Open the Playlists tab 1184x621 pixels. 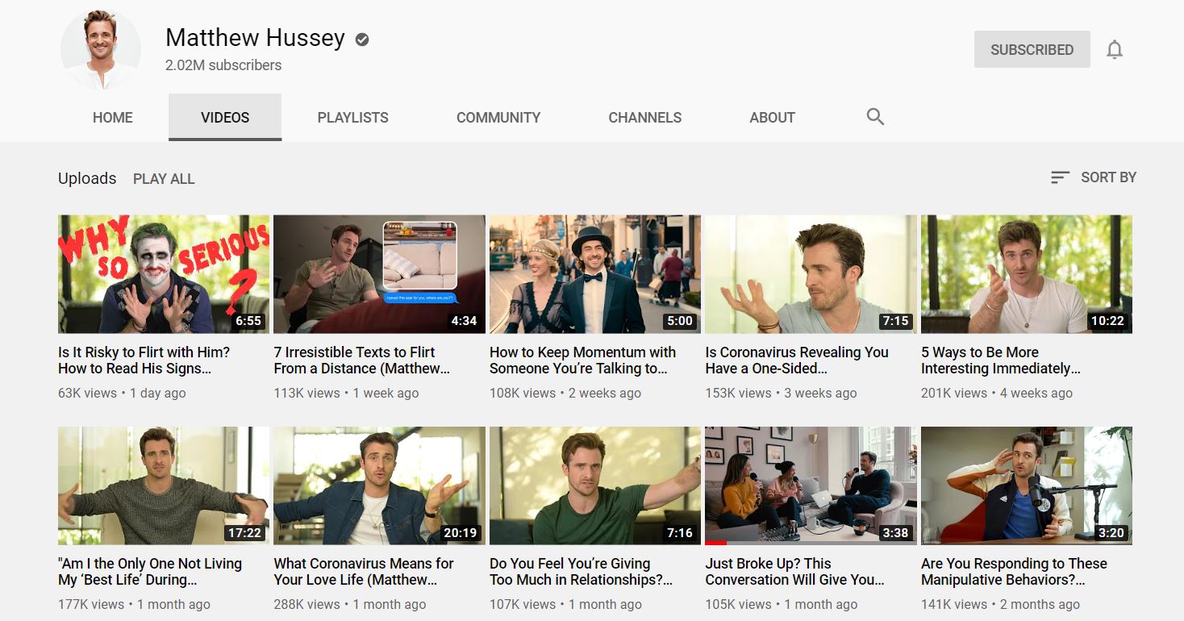click(353, 118)
